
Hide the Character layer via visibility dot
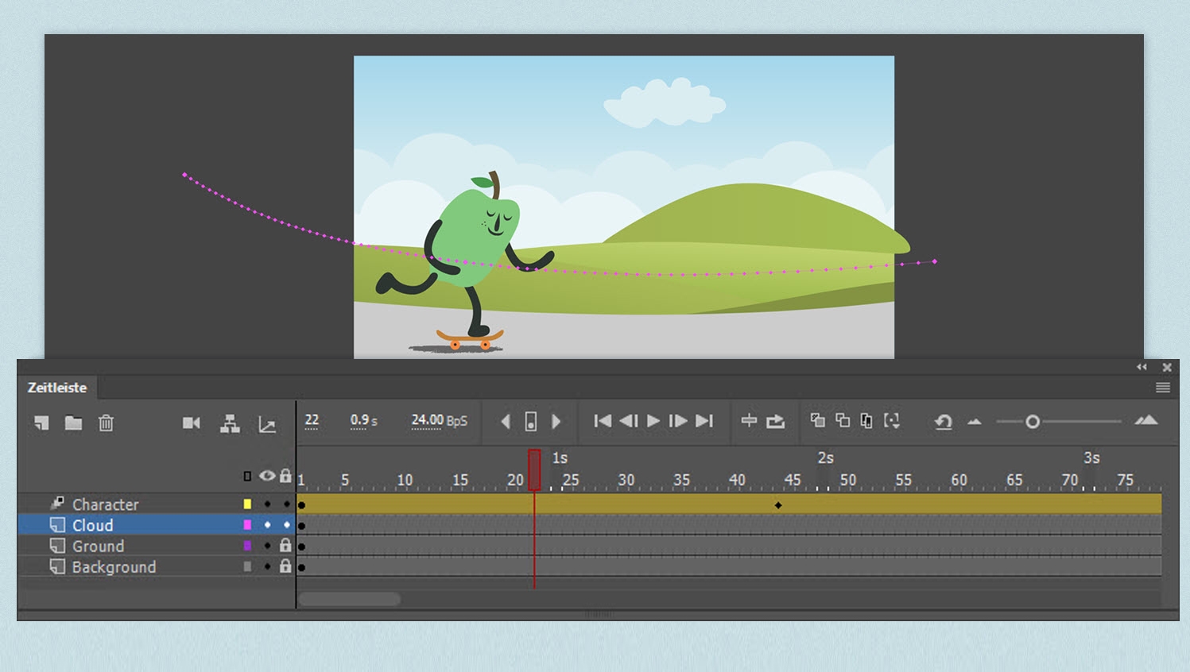[267, 504]
